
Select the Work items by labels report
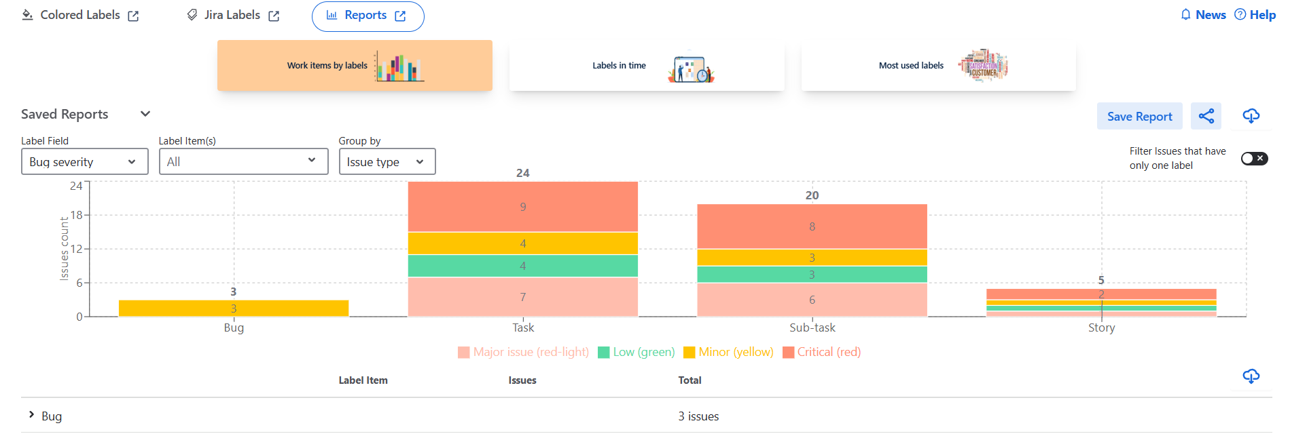coord(354,66)
